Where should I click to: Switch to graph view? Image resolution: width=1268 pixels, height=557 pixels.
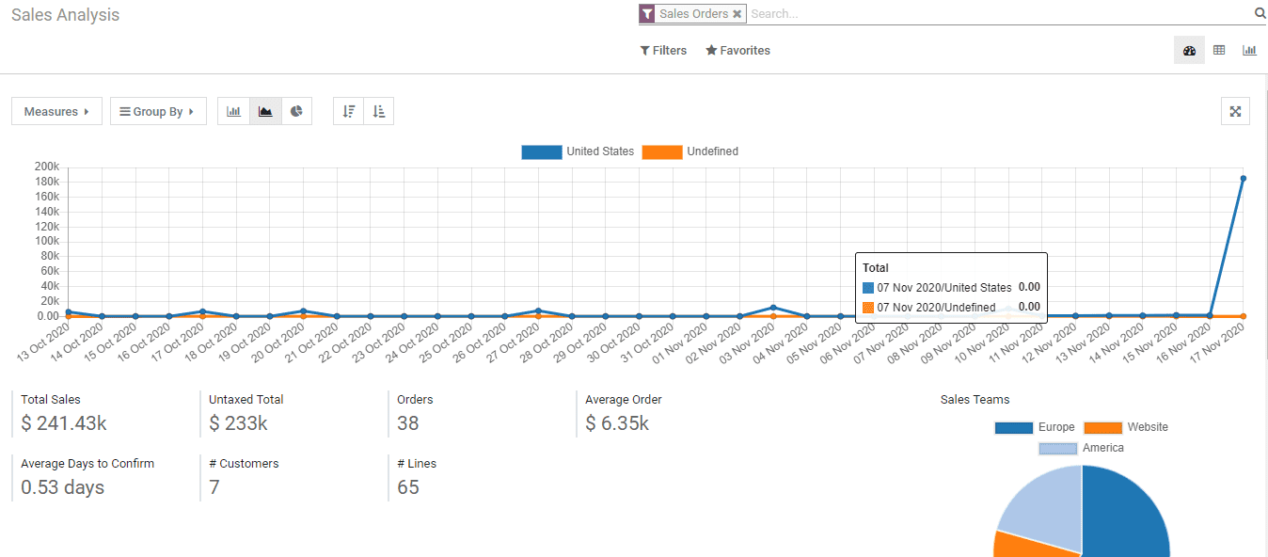[1249, 51]
